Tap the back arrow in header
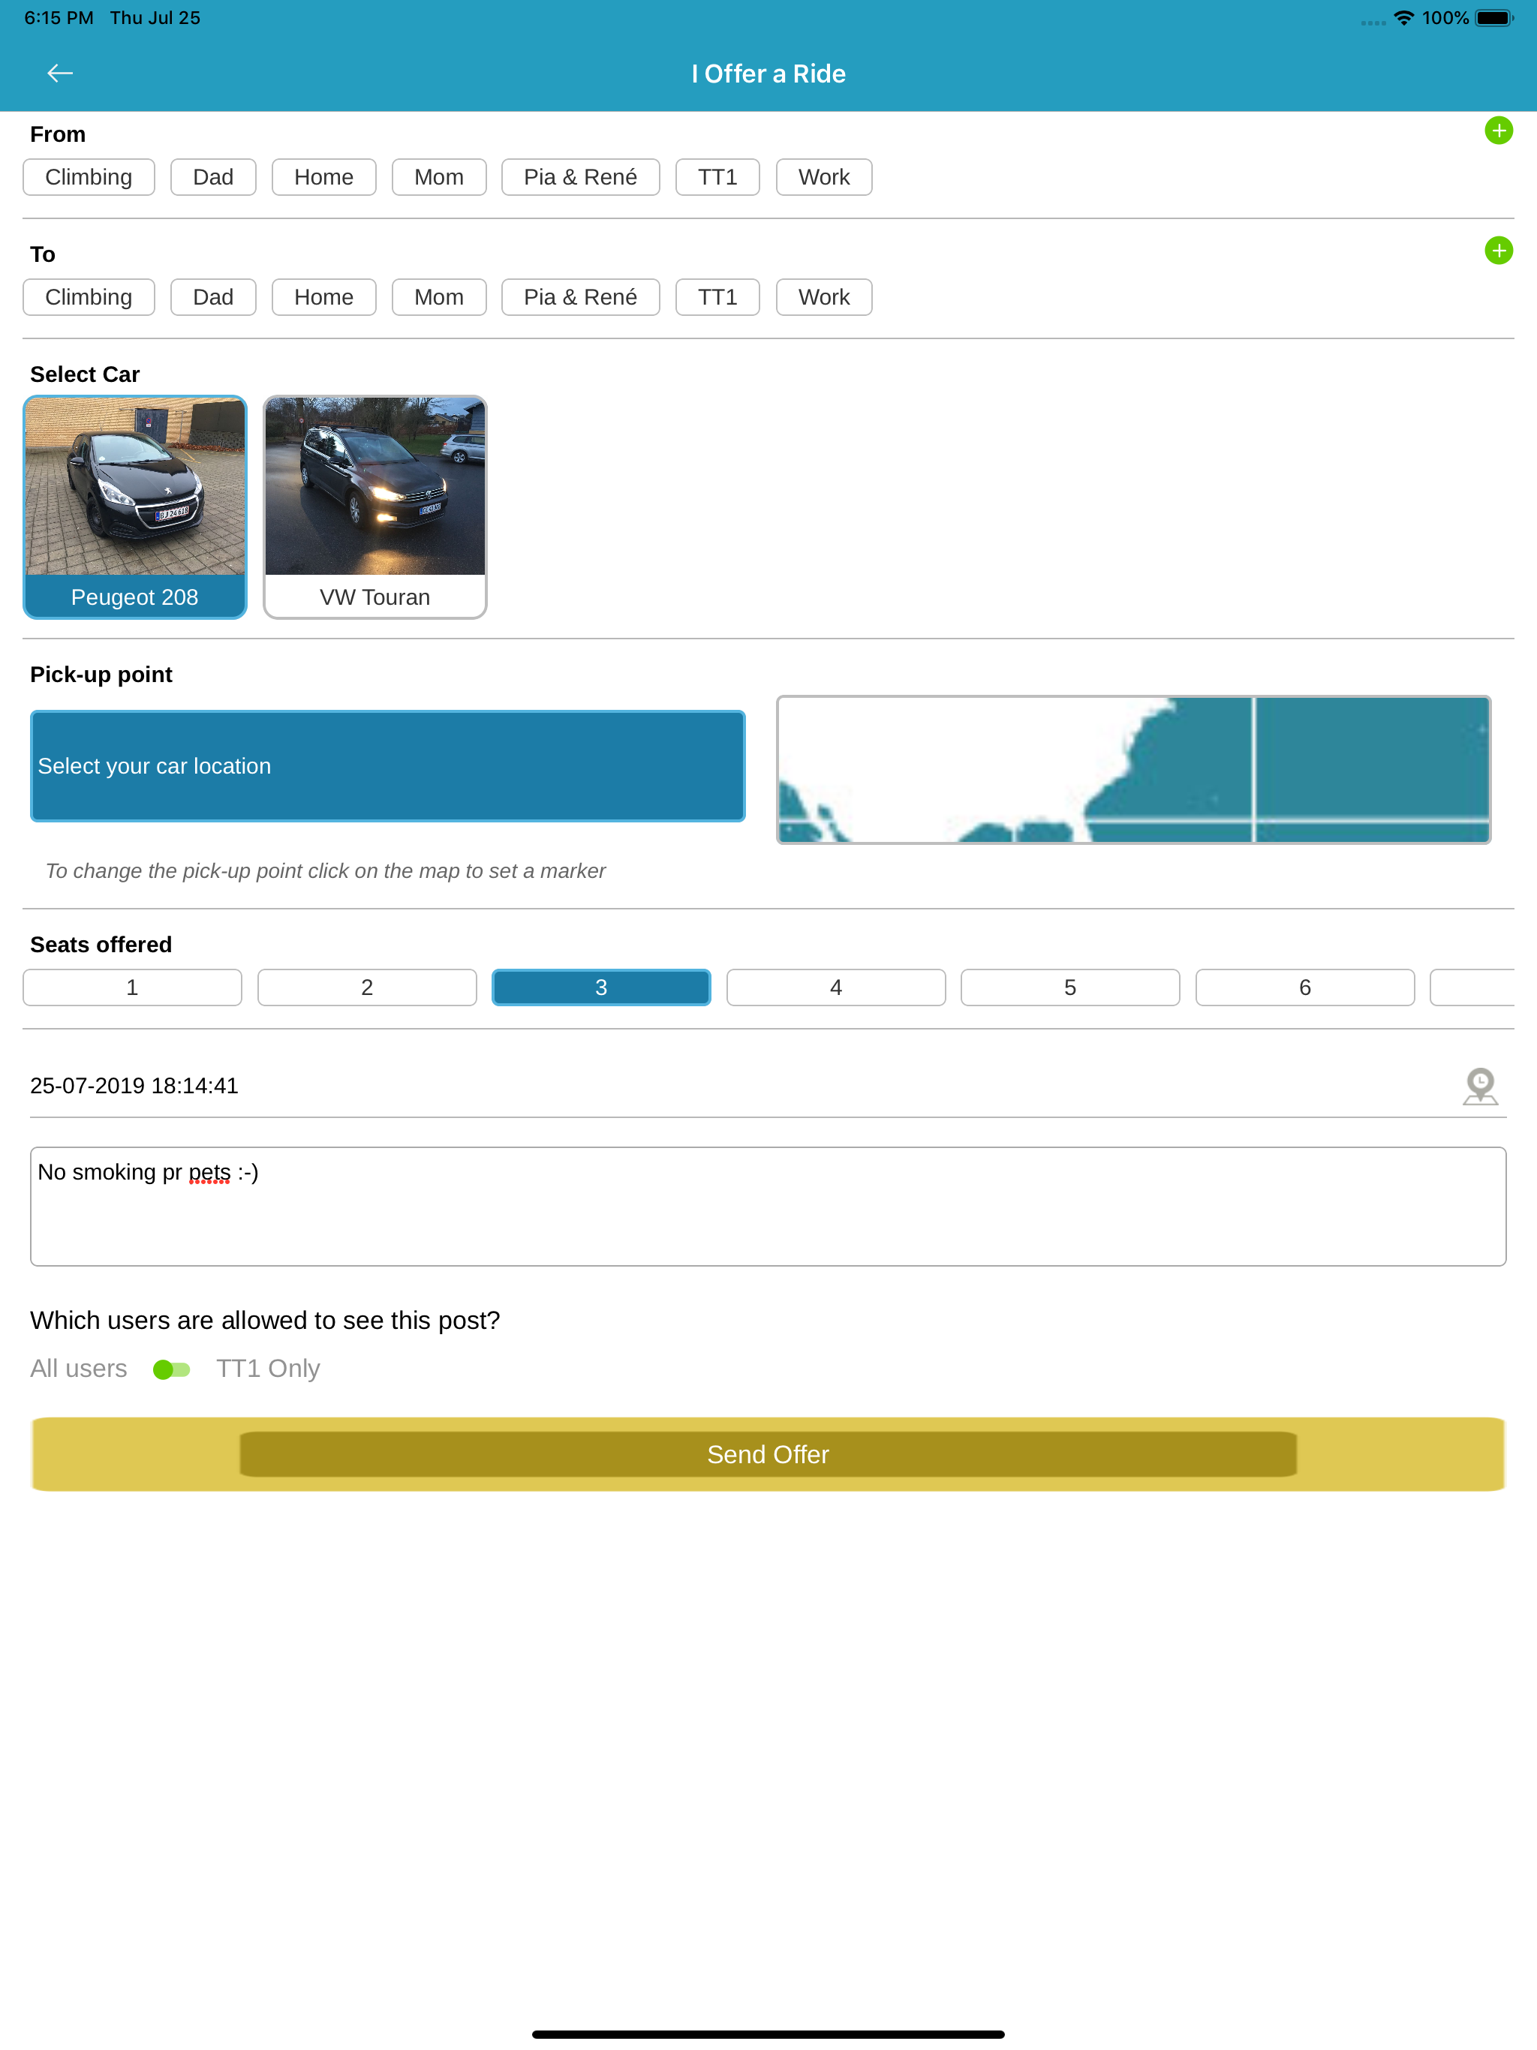This screenshot has height=2050, width=1537. click(x=60, y=74)
